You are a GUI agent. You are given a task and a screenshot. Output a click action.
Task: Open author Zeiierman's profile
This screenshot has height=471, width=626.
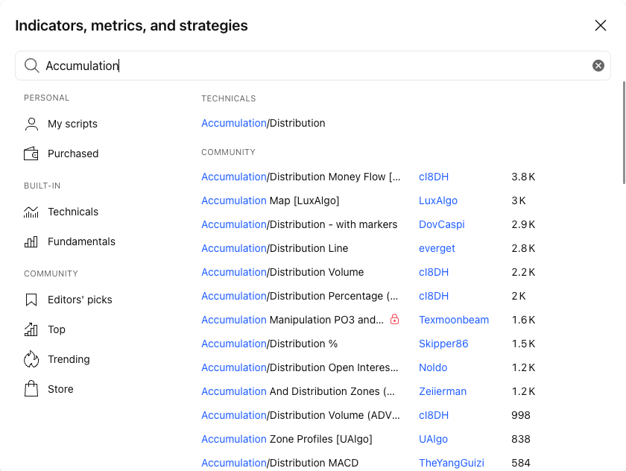[443, 391]
